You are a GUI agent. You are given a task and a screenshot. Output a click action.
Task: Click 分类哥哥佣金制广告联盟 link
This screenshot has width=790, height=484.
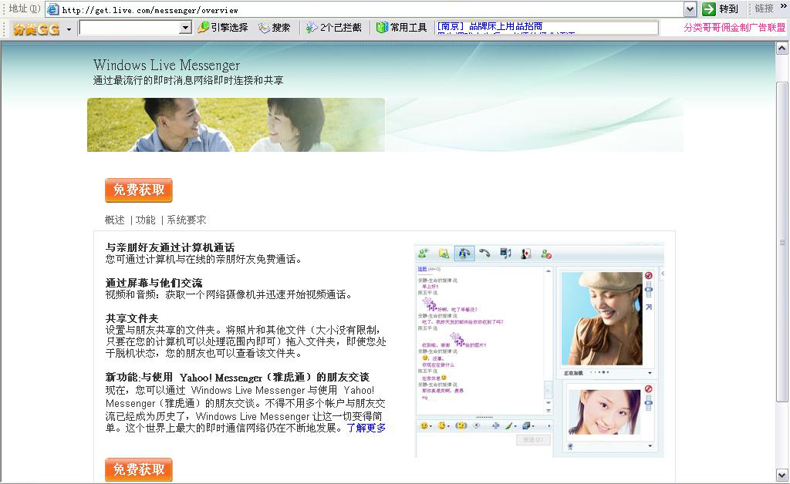coord(734,28)
